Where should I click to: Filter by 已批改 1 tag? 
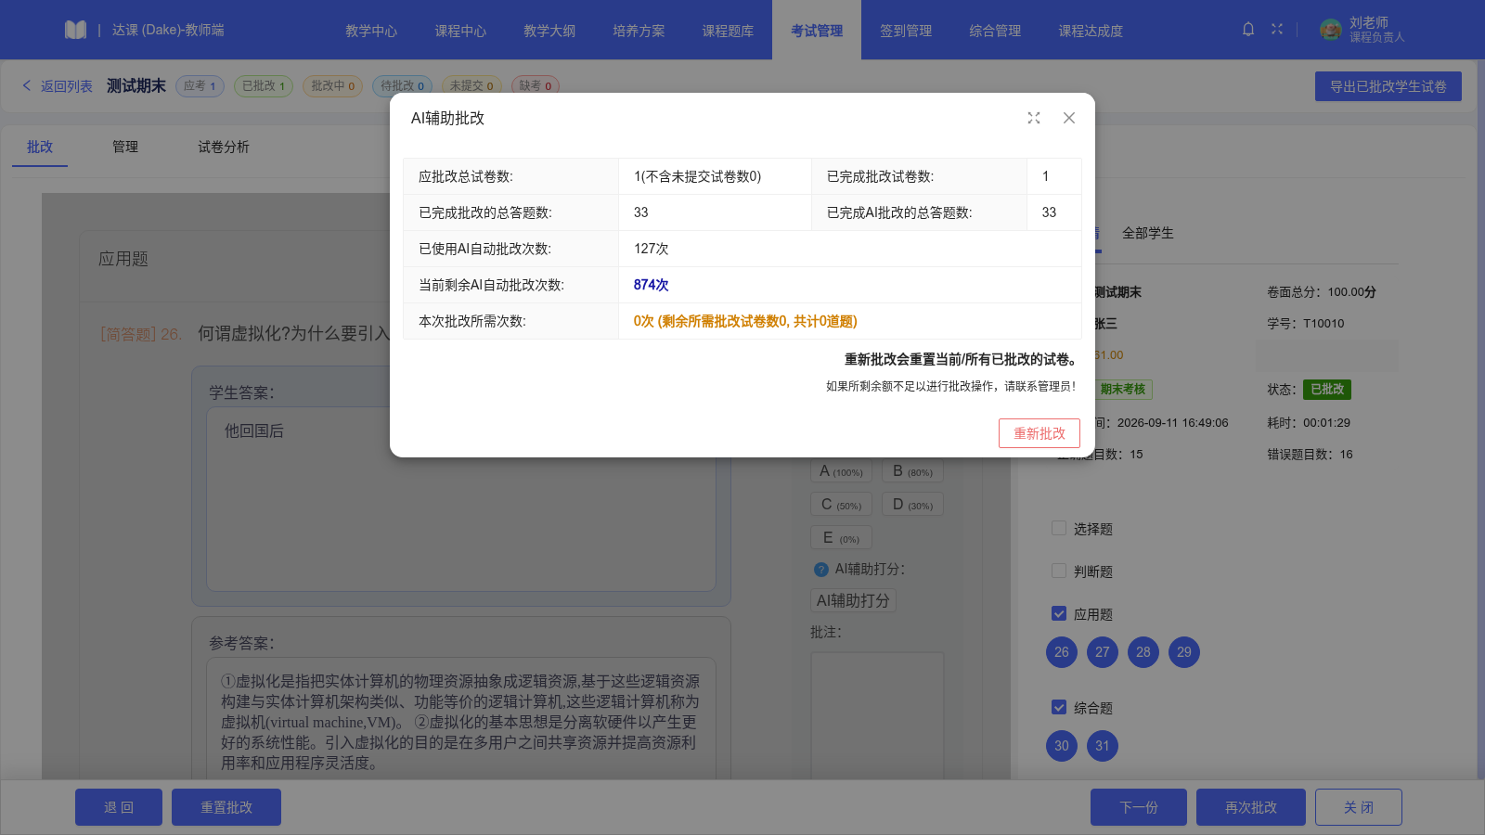(x=264, y=86)
